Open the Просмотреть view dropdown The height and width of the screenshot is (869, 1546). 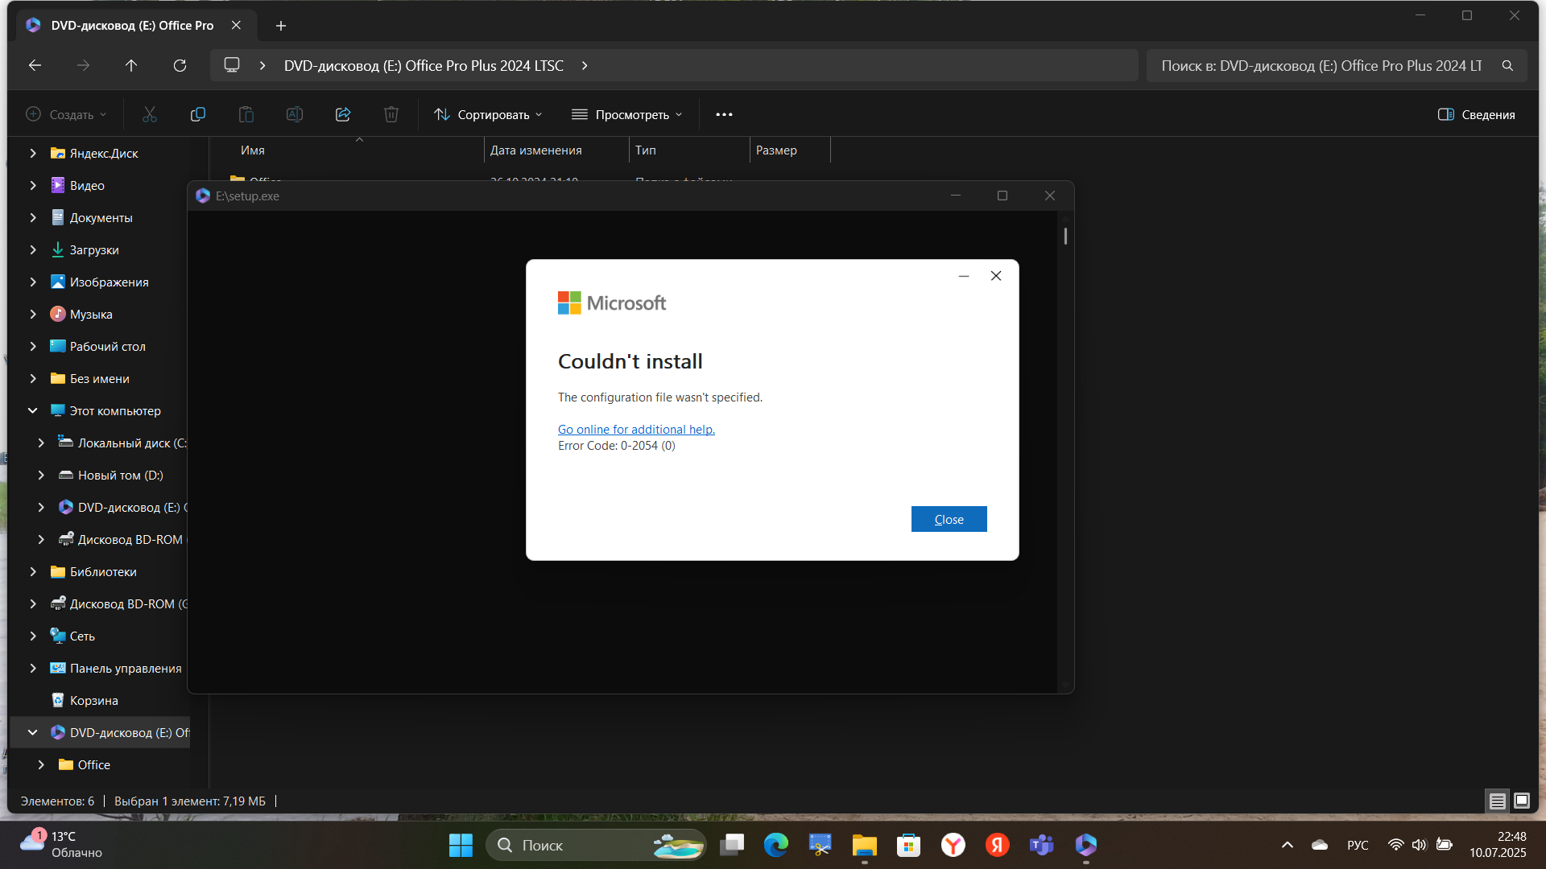[627, 114]
